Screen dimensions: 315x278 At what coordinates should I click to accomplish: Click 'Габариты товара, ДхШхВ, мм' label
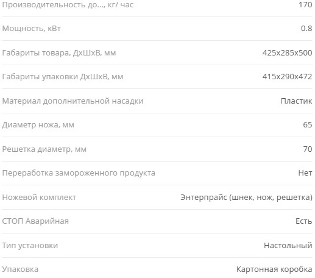59,53
